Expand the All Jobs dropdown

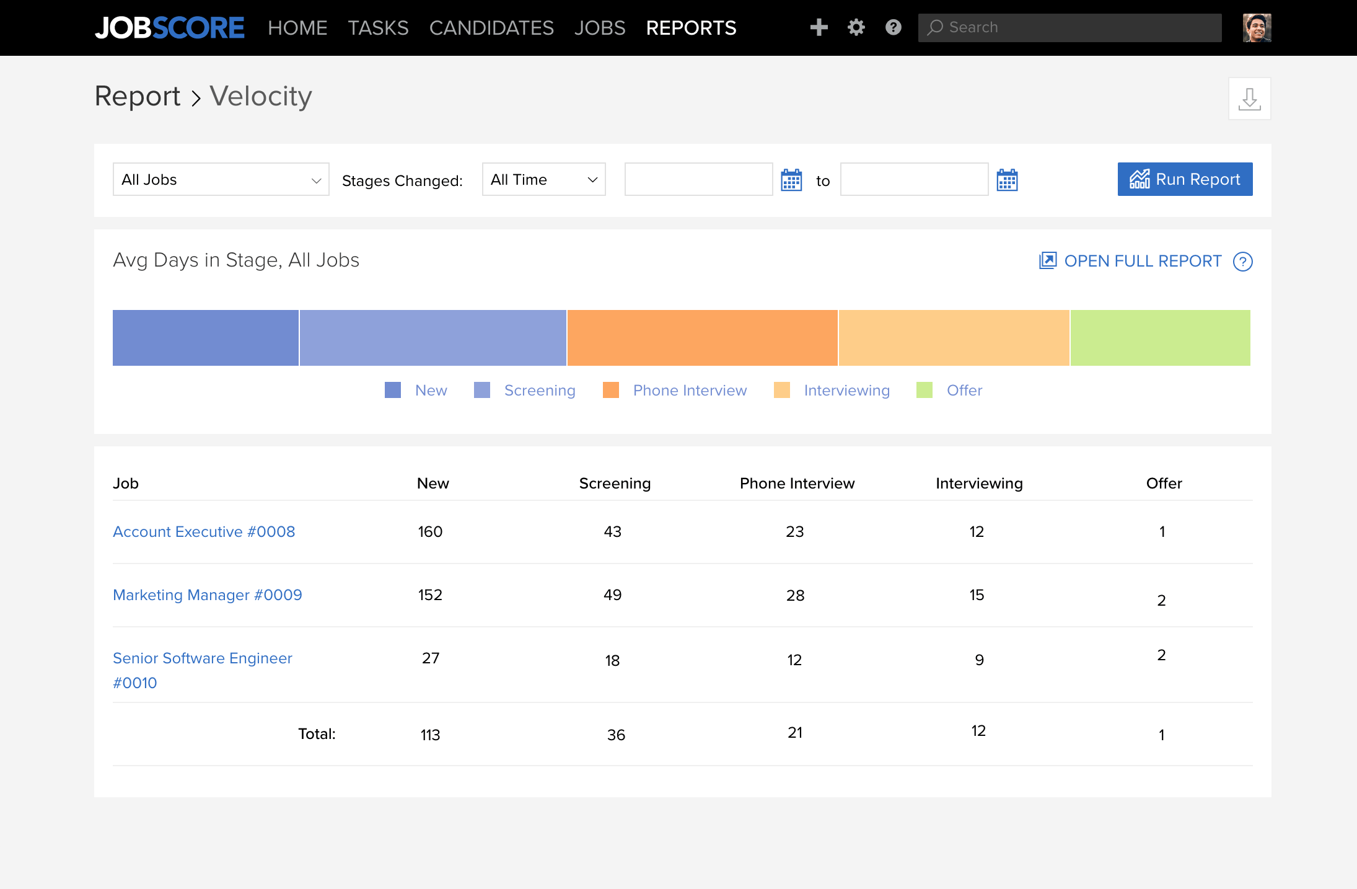point(221,179)
